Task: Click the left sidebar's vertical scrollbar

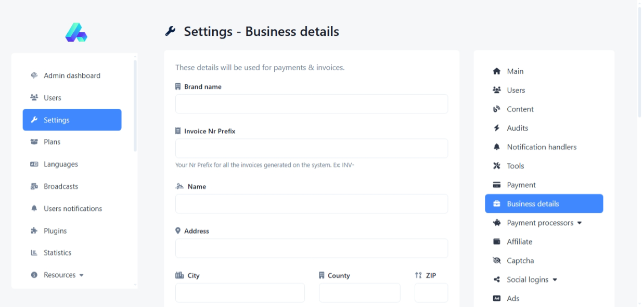Action: tap(135, 104)
